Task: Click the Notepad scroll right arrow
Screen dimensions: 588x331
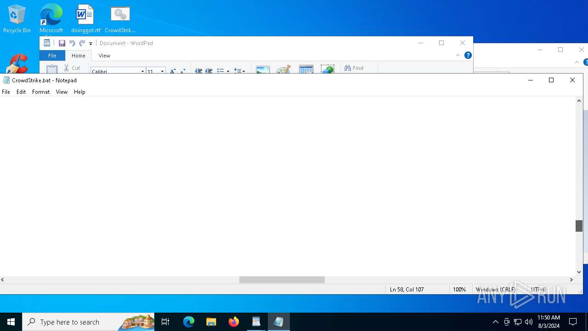Action: tap(571, 280)
